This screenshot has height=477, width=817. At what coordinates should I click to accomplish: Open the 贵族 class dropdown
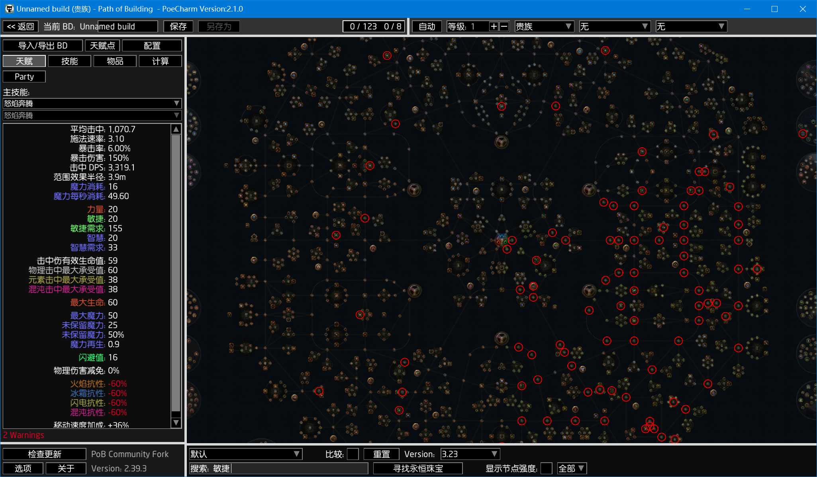click(x=544, y=27)
